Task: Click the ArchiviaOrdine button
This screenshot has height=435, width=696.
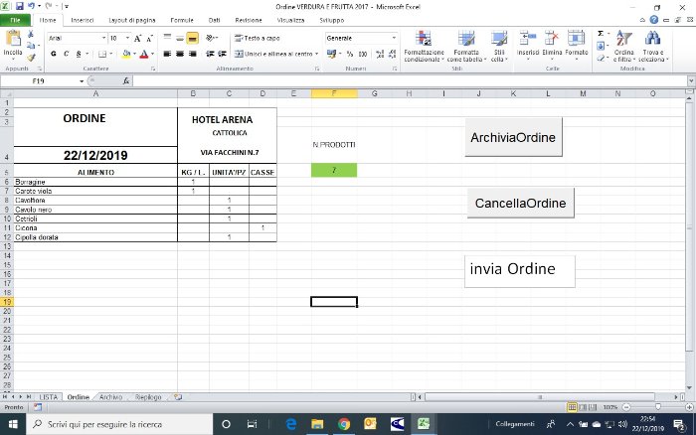Action: pos(513,137)
